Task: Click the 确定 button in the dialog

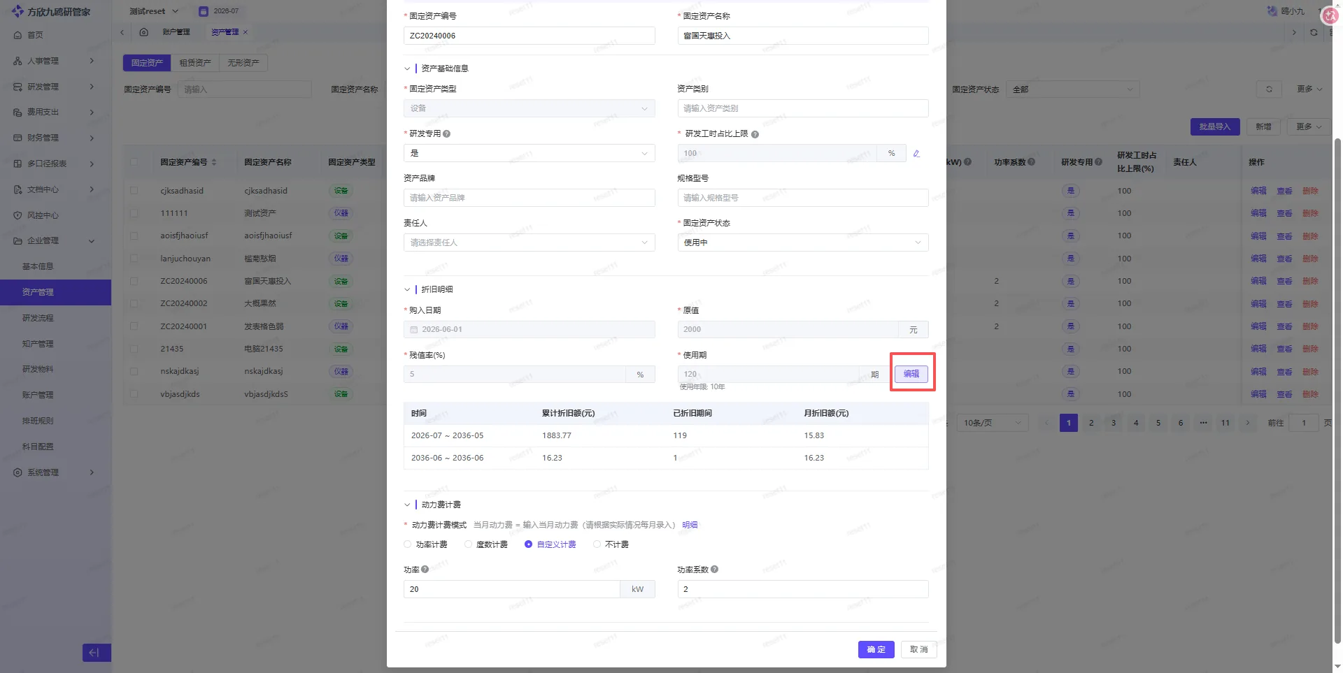Action: point(876,650)
